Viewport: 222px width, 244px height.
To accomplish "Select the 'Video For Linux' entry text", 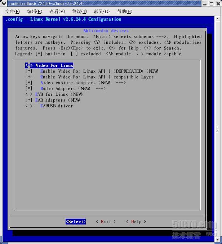I will (x=54, y=65).
